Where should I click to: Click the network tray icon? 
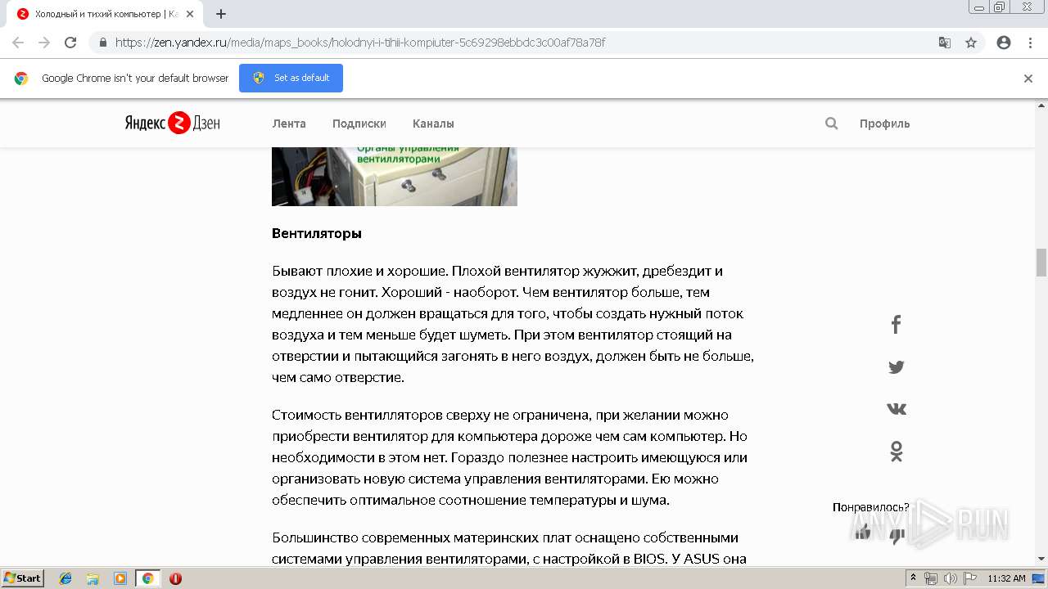point(931,578)
